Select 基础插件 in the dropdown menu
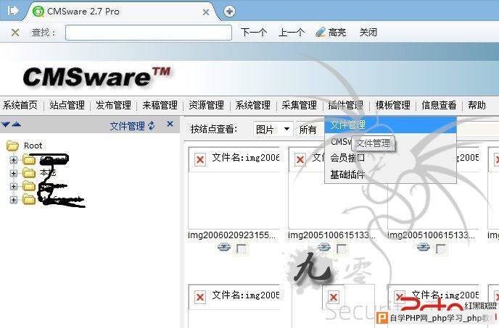The height and width of the screenshot is (328, 499). (x=390, y=174)
